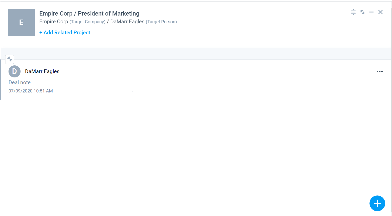Click the vertical collapse lines icon in header
Image resolution: width=392 pixels, height=216 pixels.
(x=353, y=12)
